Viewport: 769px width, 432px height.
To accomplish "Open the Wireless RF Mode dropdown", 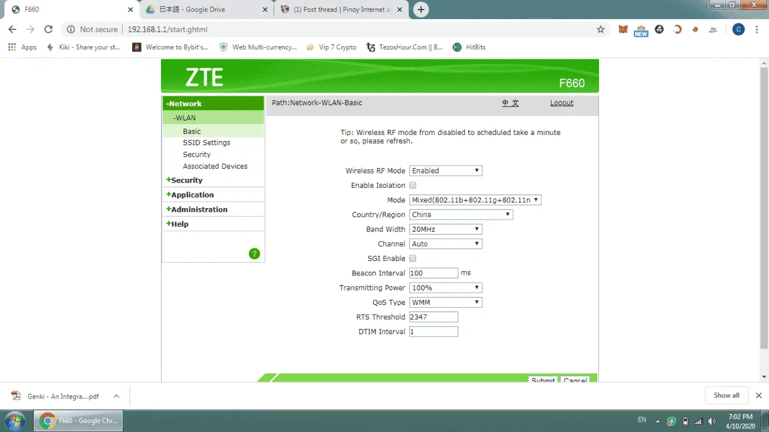I will tap(446, 171).
